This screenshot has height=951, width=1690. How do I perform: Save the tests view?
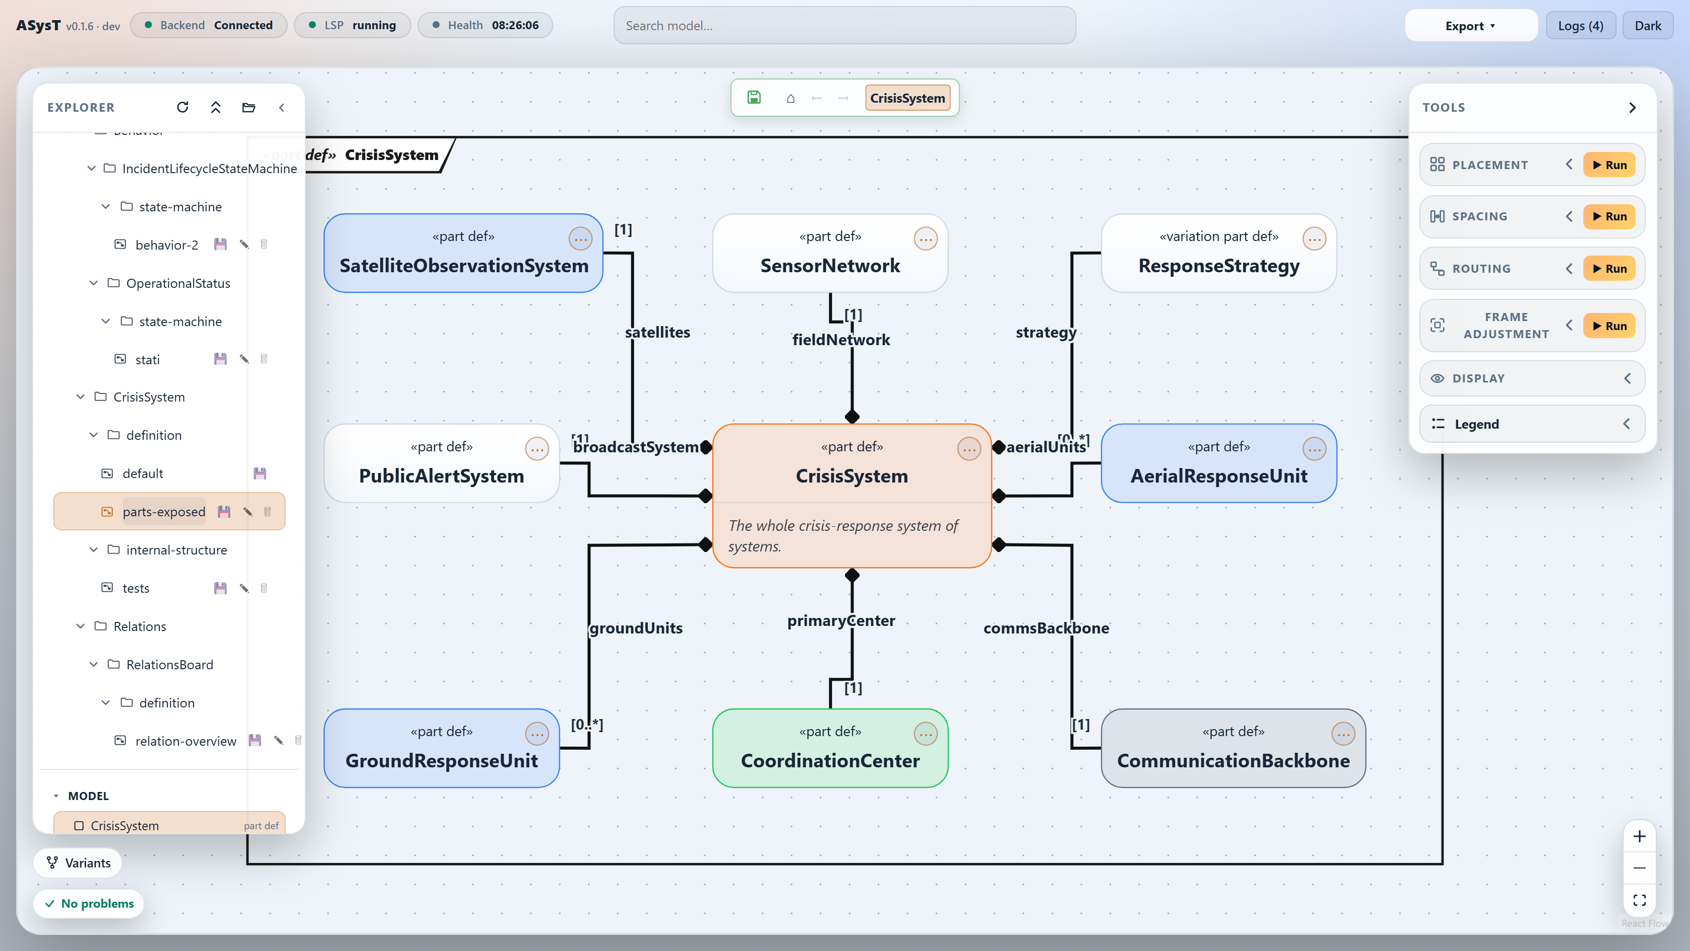click(x=220, y=588)
